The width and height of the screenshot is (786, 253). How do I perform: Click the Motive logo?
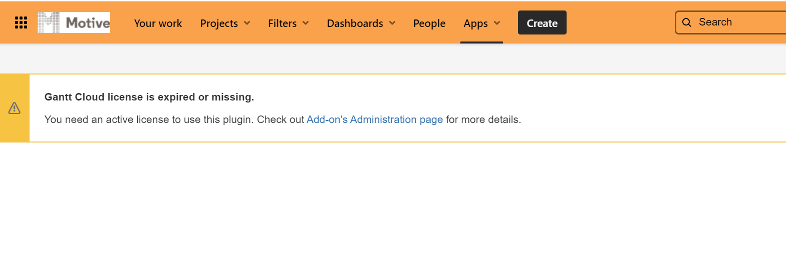[x=74, y=22]
